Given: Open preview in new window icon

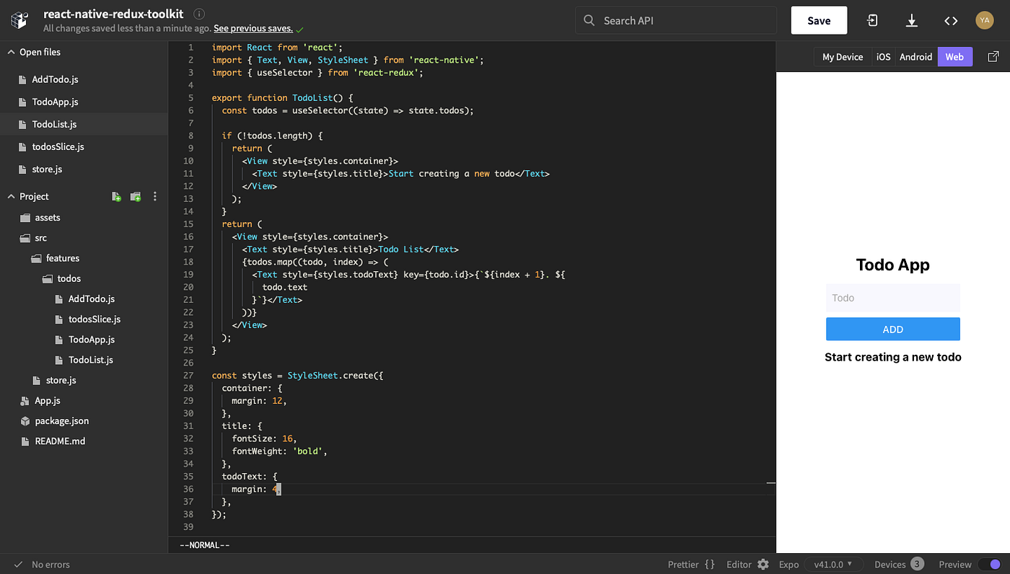Looking at the screenshot, I should (x=994, y=56).
